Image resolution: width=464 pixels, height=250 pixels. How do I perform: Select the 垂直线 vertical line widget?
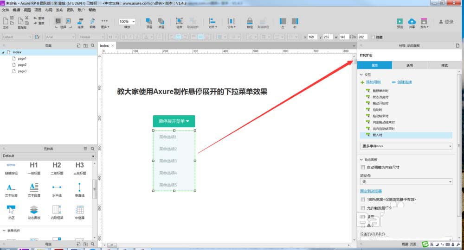[80, 190]
